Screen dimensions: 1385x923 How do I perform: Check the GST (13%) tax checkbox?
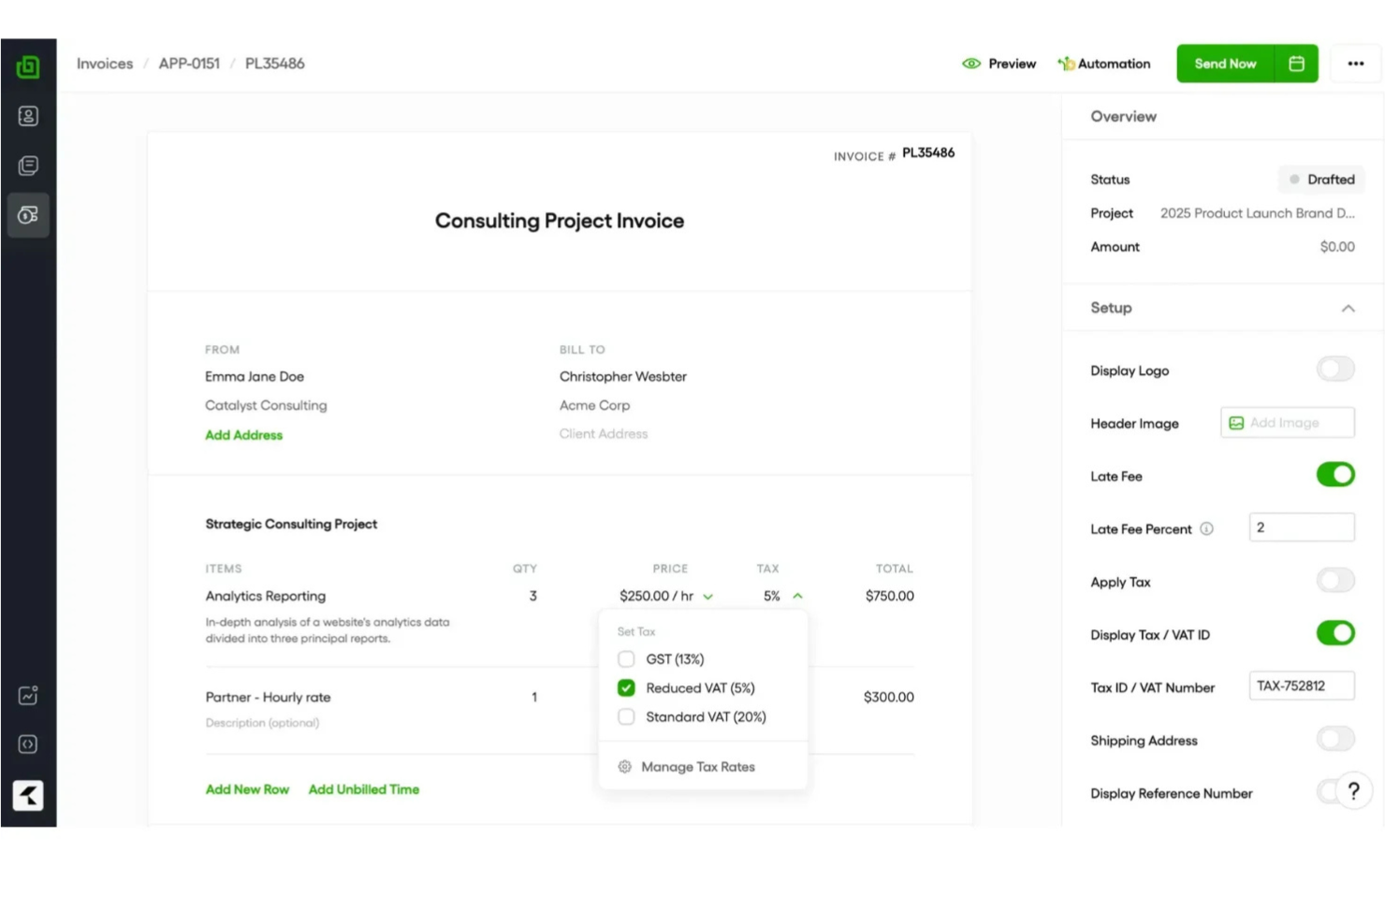[x=626, y=658]
